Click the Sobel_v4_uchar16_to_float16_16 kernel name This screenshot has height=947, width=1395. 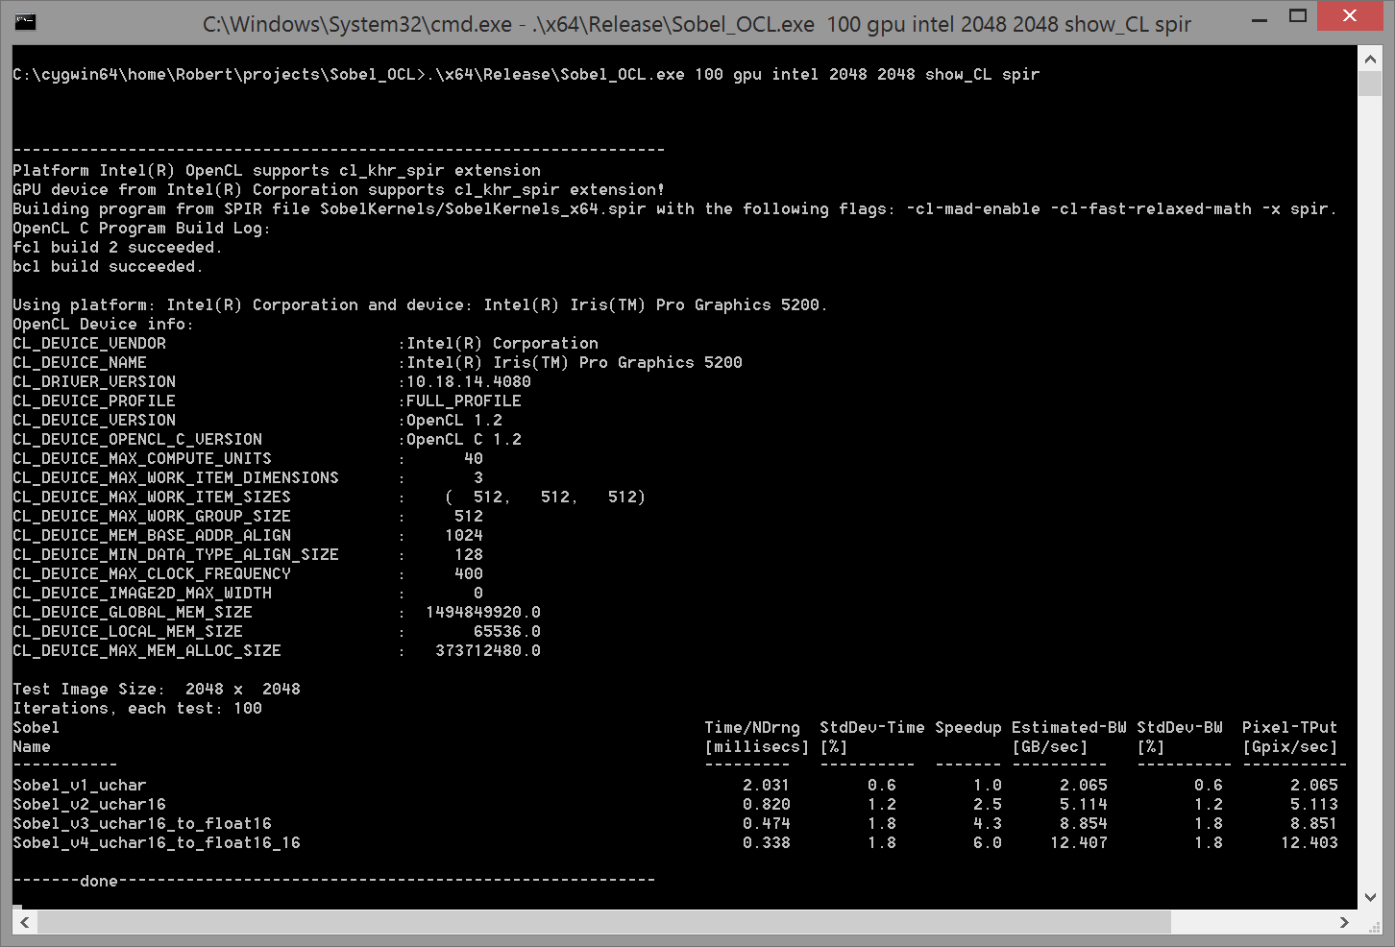157,842
